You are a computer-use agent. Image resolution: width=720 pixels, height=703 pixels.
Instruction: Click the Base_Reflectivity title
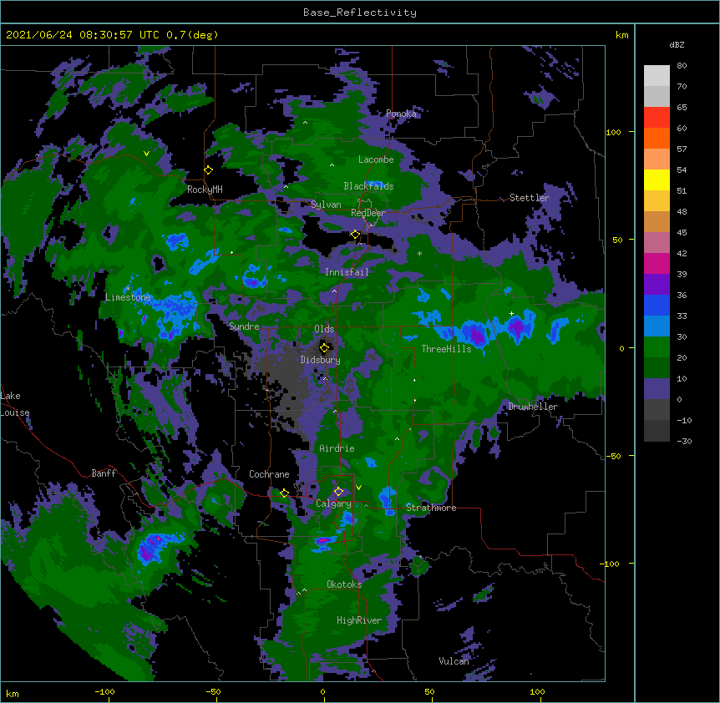360,13
